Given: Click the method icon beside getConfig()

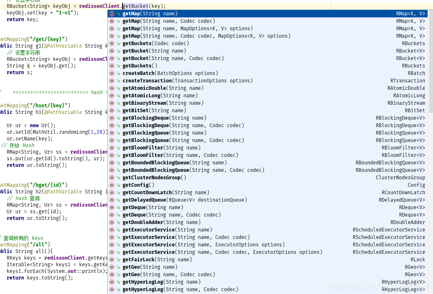Looking at the screenshot, I should pos(112,185).
